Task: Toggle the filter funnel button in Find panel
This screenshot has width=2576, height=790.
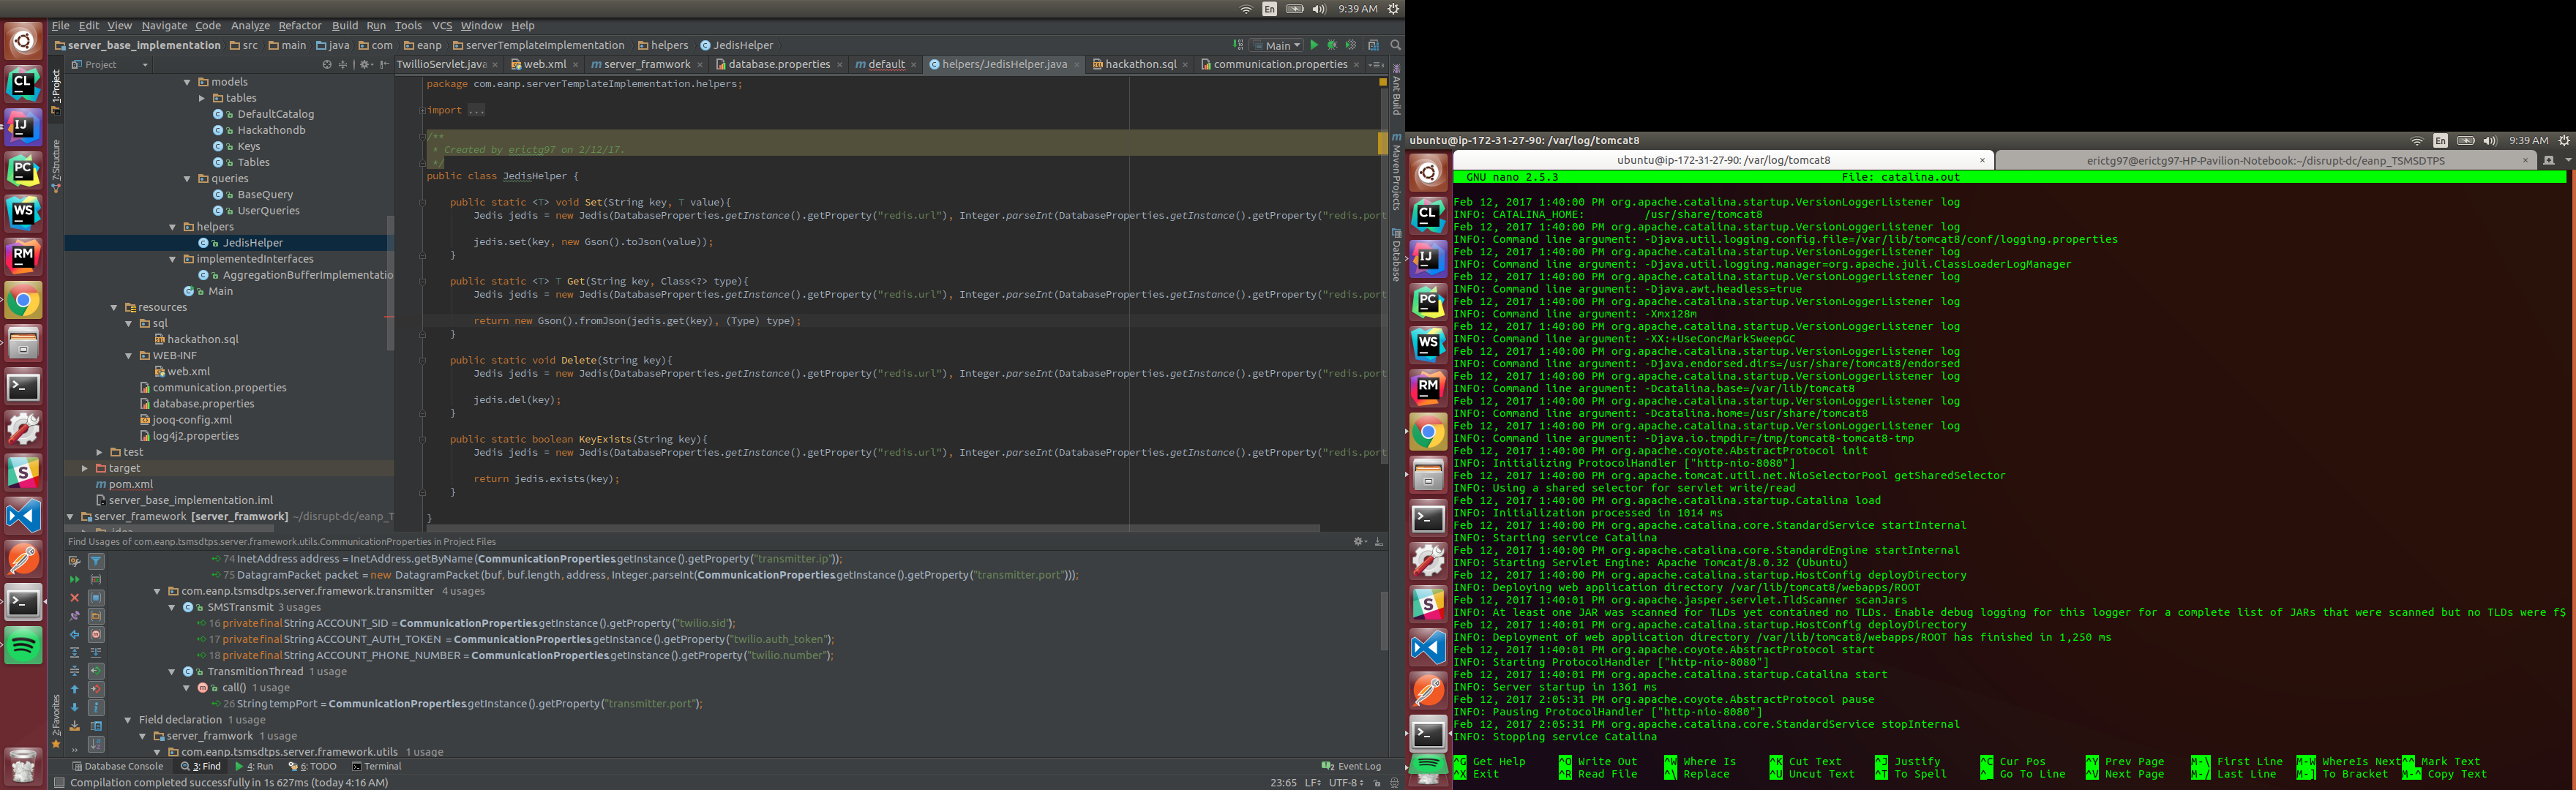Action: (96, 562)
